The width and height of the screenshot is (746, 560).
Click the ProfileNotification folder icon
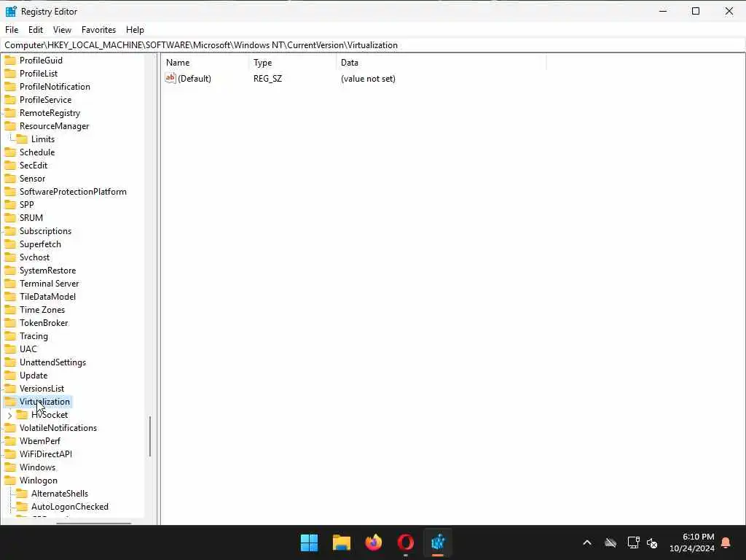10,87
